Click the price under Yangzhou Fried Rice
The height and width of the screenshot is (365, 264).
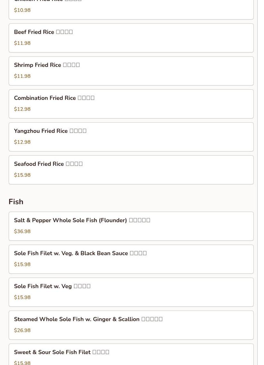coord(22,142)
